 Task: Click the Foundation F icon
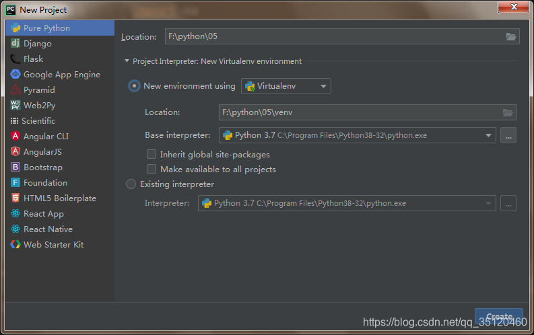pyautogui.click(x=15, y=182)
